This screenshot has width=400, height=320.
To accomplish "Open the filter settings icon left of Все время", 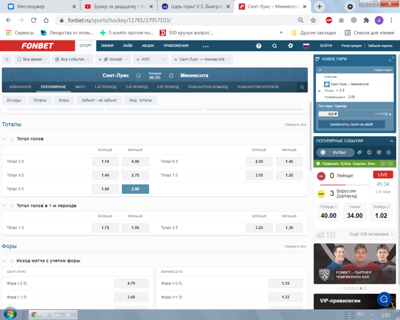I will [x=7, y=59].
